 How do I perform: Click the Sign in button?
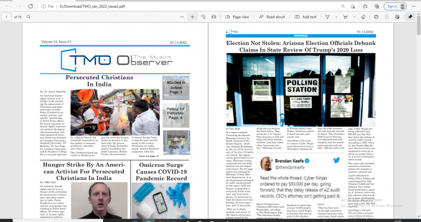click(395, 6)
